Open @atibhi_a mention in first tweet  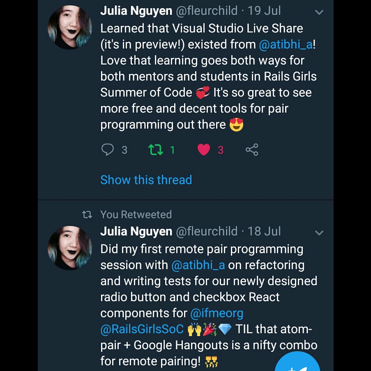tap(286, 44)
